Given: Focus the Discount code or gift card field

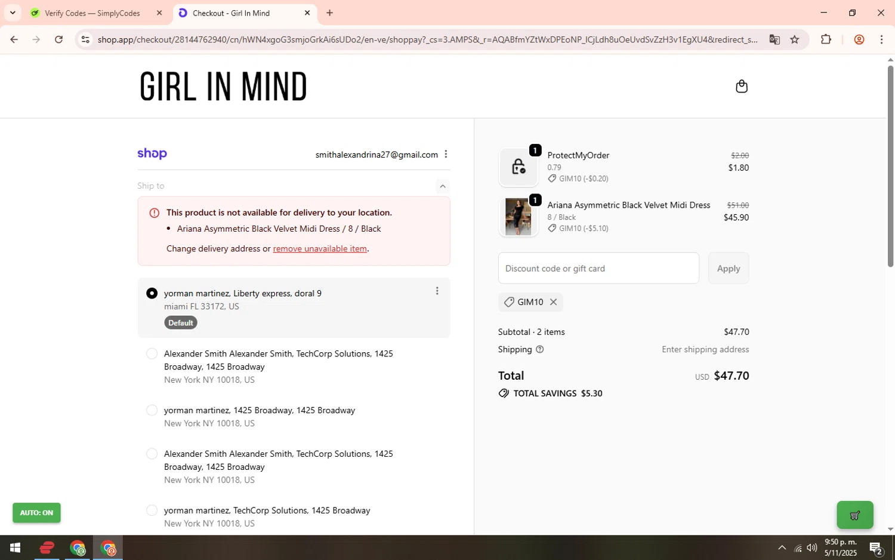Looking at the screenshot, I should pos(598,268).
